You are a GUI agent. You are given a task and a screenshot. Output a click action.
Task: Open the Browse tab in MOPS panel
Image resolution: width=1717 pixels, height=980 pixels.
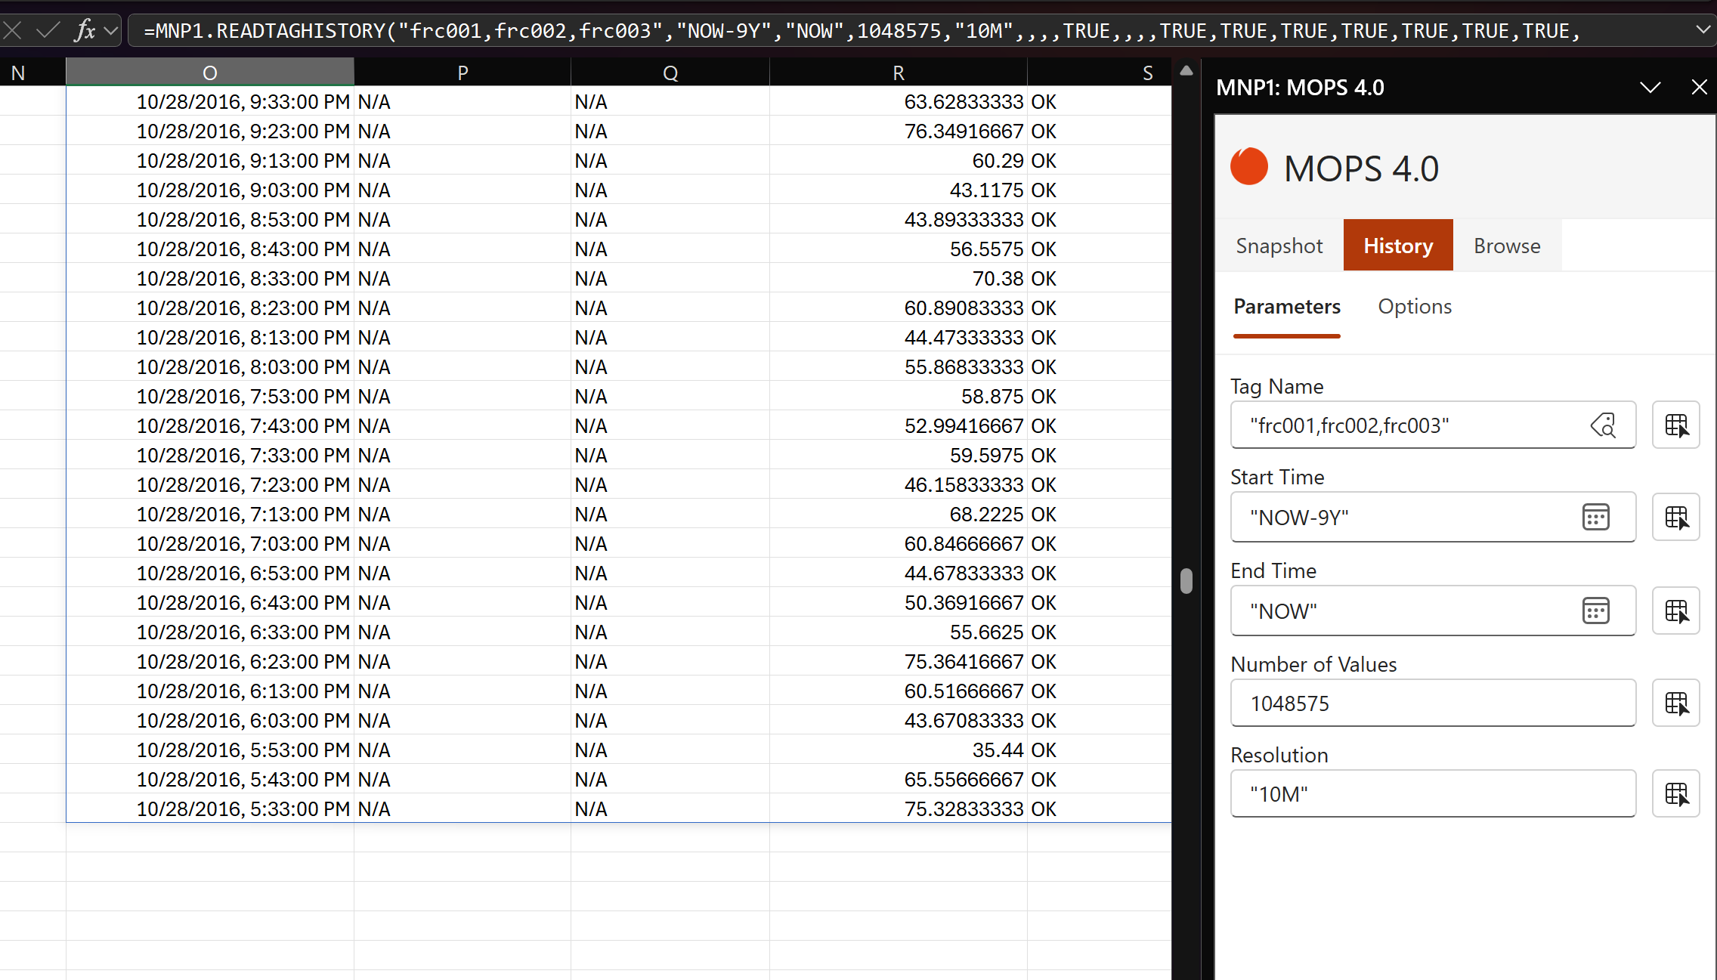(1506, 245)
